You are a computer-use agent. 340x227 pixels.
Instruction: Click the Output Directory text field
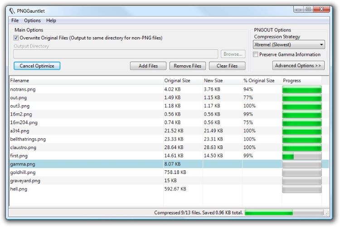point(116,54)
